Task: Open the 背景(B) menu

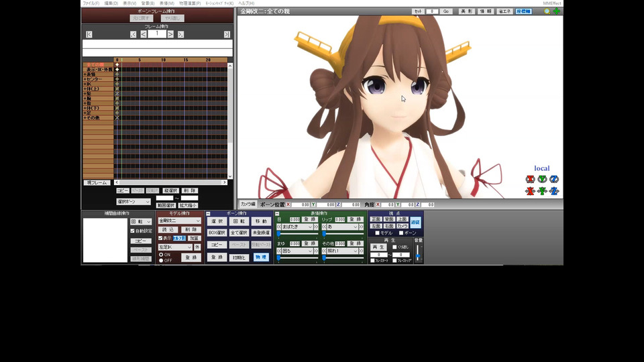Action: [148, 3]
